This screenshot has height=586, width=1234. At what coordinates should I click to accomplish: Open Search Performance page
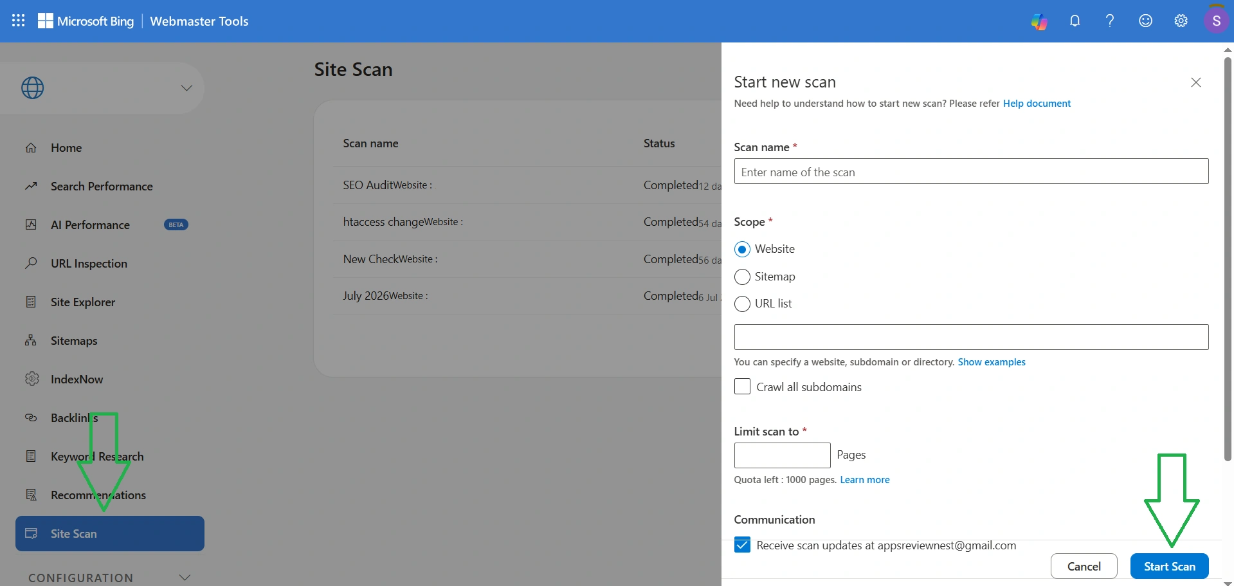pos(102,187)
